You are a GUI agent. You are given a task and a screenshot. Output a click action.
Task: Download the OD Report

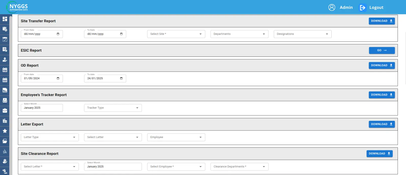[x=382, y=65]
